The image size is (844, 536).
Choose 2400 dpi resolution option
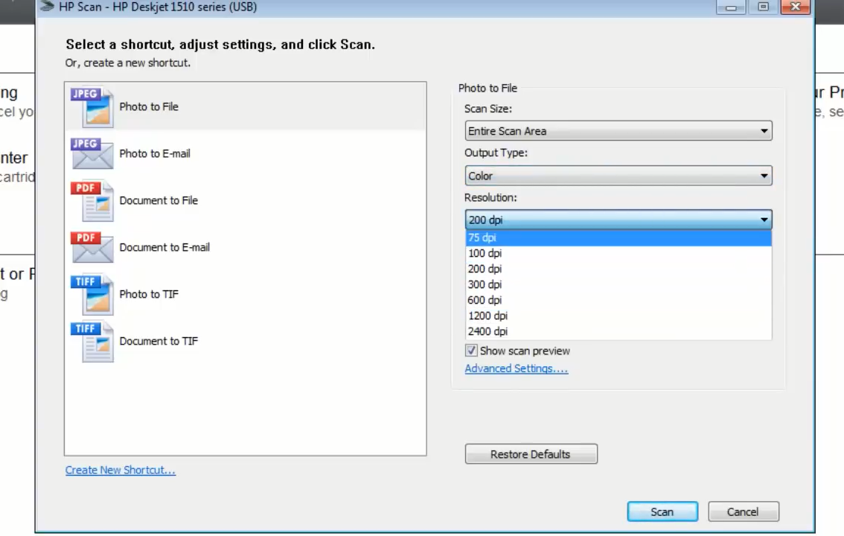[618, 331]
